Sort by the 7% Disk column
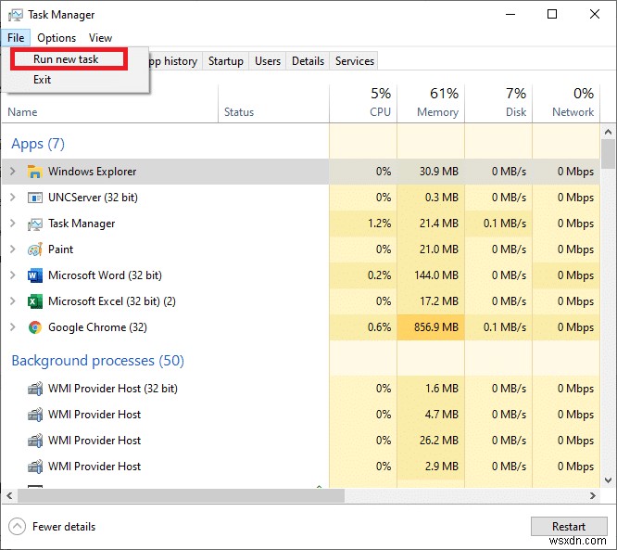 pos(498,103)
